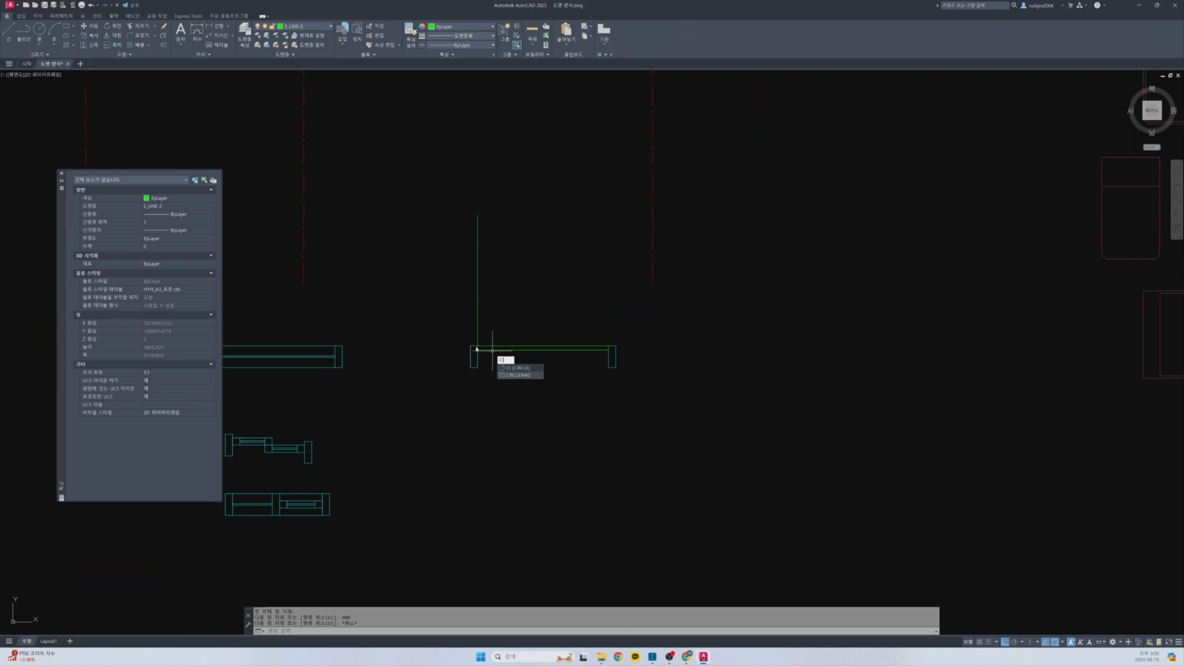
Task: Toggle grid display in status bar
Action: [979, 641]
